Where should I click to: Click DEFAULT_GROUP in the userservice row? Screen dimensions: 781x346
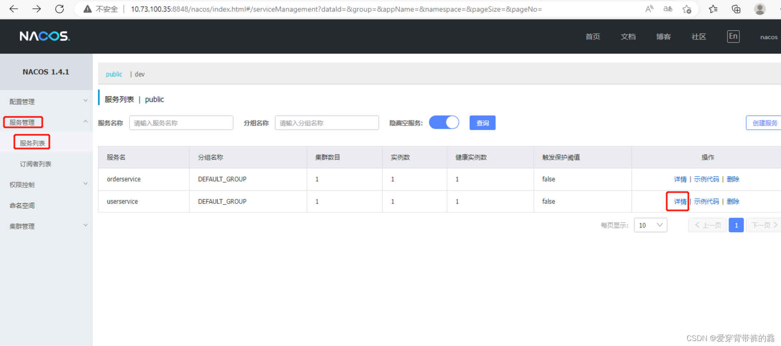(x=222, y=201)
